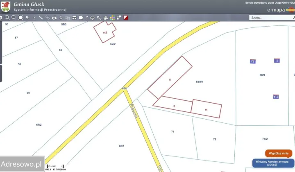Click parcel label 62/2
295x172 pixels.
(x=113, y=44)
